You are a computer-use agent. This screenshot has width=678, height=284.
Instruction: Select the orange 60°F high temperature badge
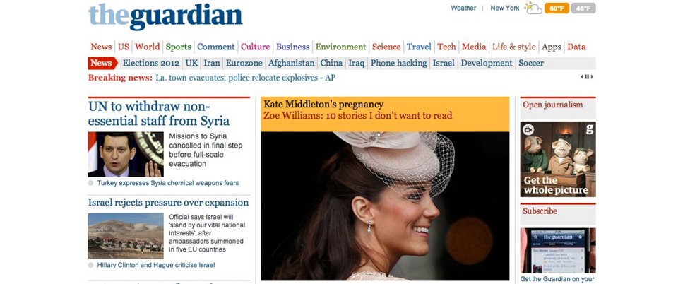[557, 8]
